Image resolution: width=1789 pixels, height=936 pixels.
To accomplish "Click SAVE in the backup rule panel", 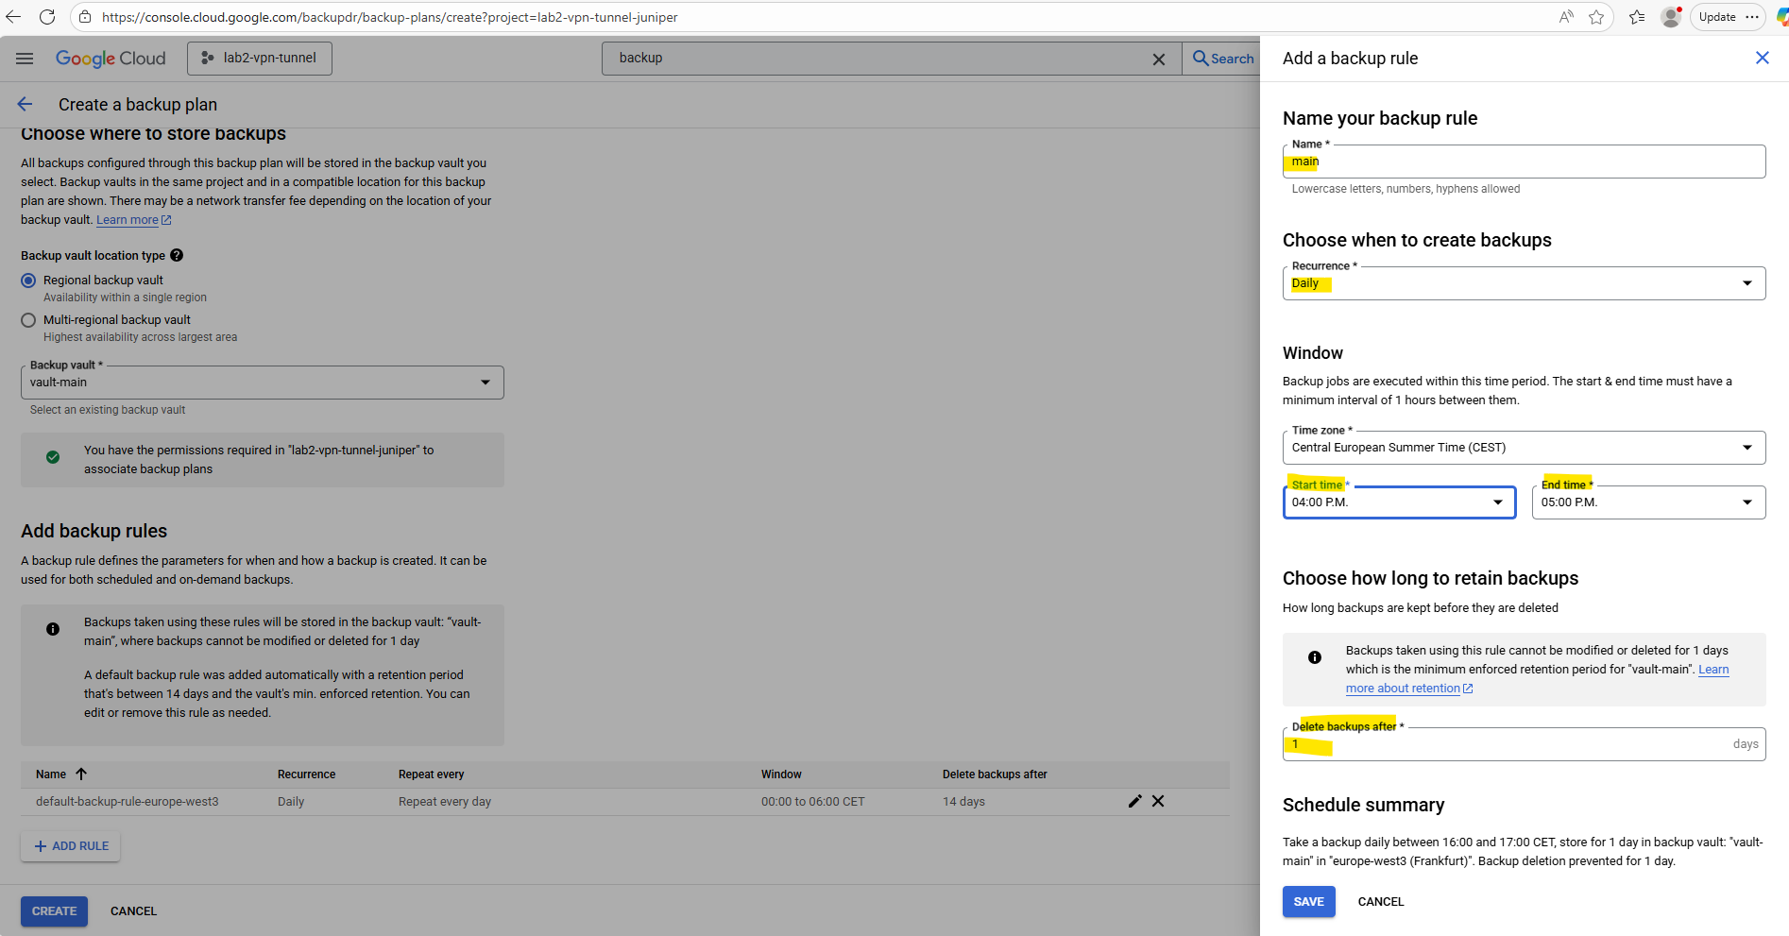I will click(x=1308, y=902).
